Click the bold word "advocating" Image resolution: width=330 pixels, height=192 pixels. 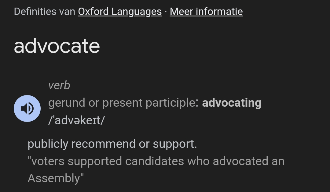pos(232,103)
